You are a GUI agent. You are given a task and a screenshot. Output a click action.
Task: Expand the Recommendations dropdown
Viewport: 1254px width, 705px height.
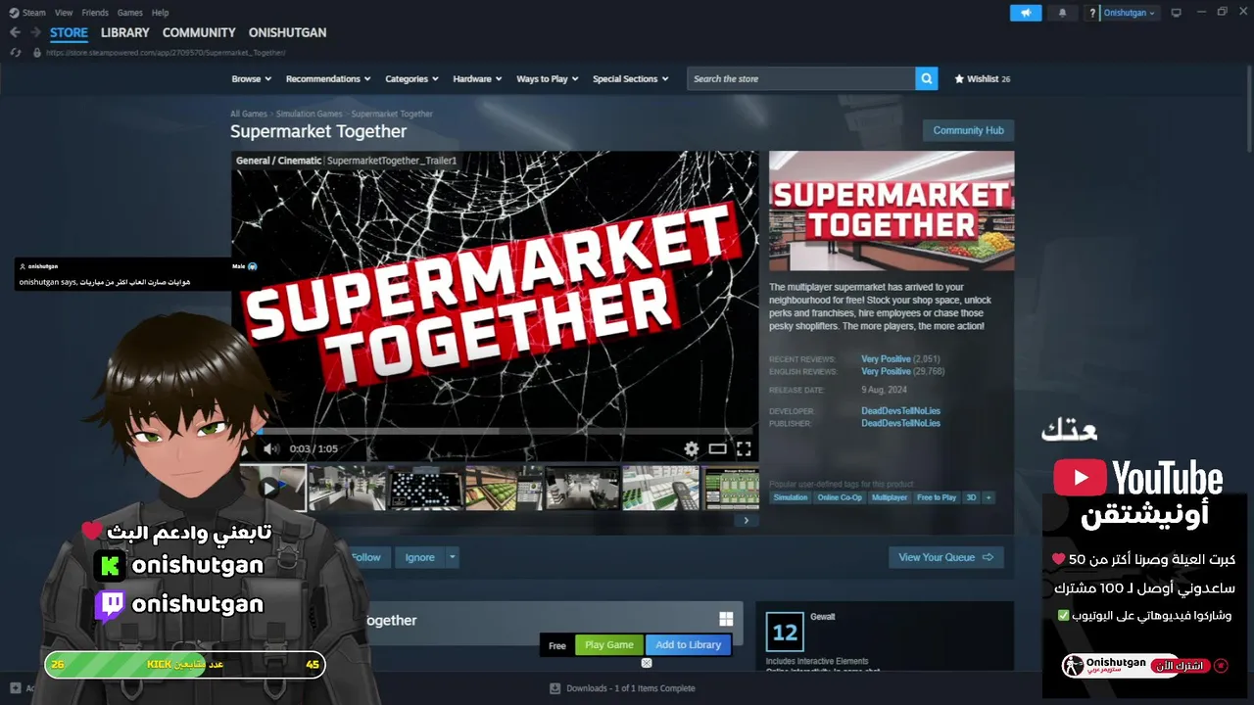coord(328,79)
